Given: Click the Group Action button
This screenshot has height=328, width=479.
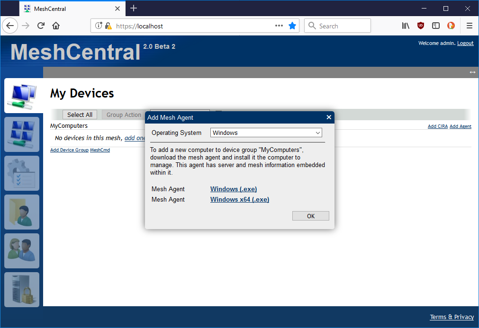Looking at the screenshot, I should tap(124, 115).
